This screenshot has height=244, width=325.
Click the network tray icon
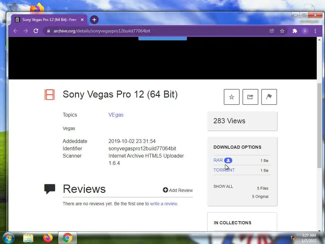tap(293, 238)
